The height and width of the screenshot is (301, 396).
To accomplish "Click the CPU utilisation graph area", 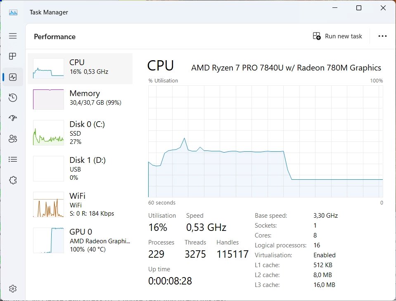I will point(266,141).
